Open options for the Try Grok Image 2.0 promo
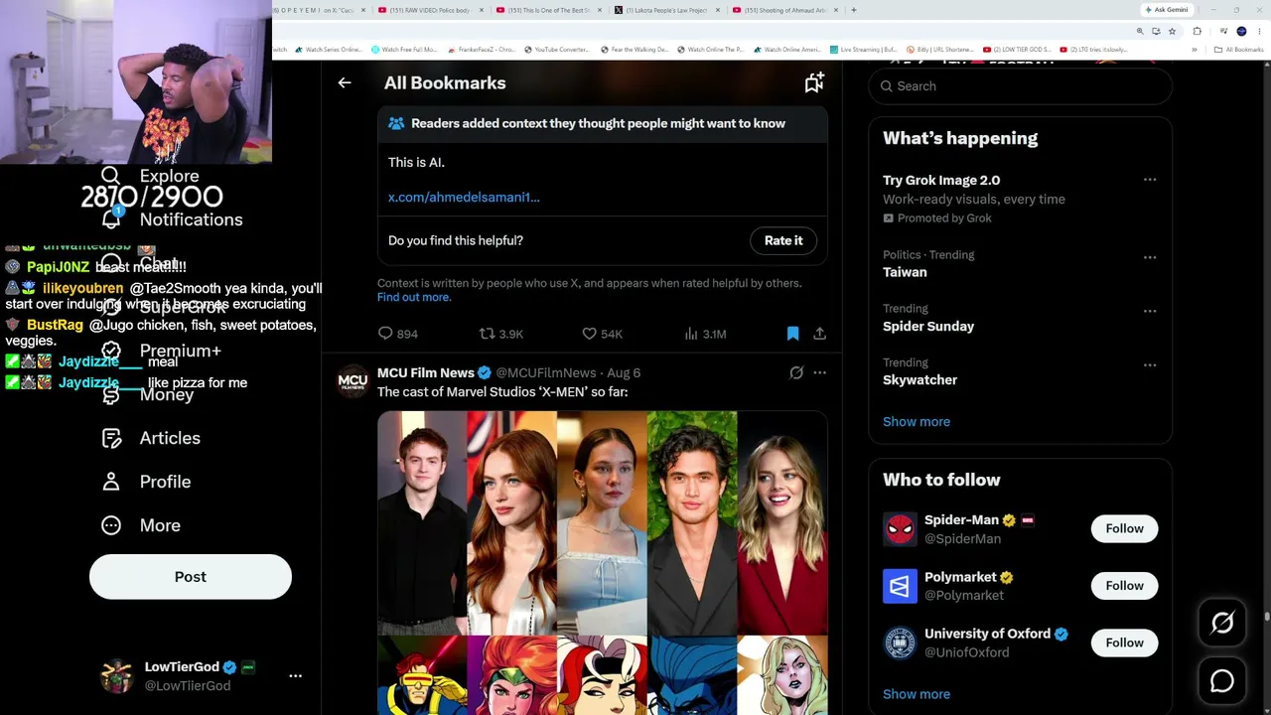The width and height of the screenshot is (1271, 715). 1150,180
